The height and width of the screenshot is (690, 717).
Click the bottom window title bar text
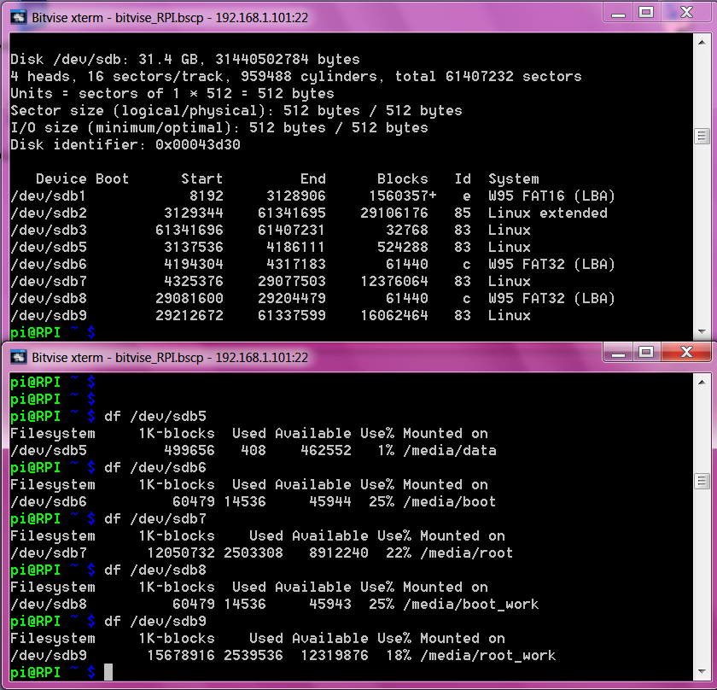click(169, 357)
